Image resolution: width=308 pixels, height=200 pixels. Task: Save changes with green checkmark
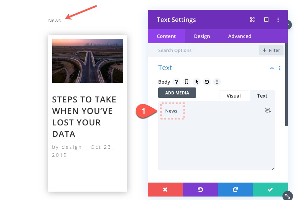click(x=270, y=190)
